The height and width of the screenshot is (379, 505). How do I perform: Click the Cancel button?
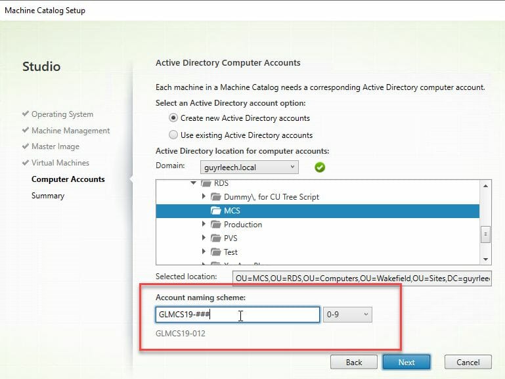tap(468, 363)
